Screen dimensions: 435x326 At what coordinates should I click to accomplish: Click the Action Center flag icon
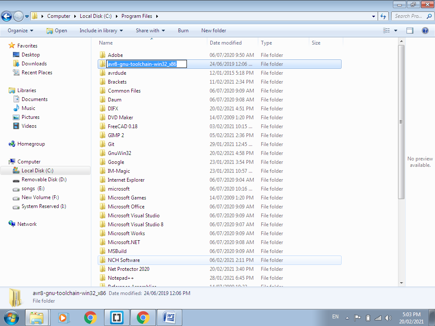pyautogui.click(x=358, y=318)
